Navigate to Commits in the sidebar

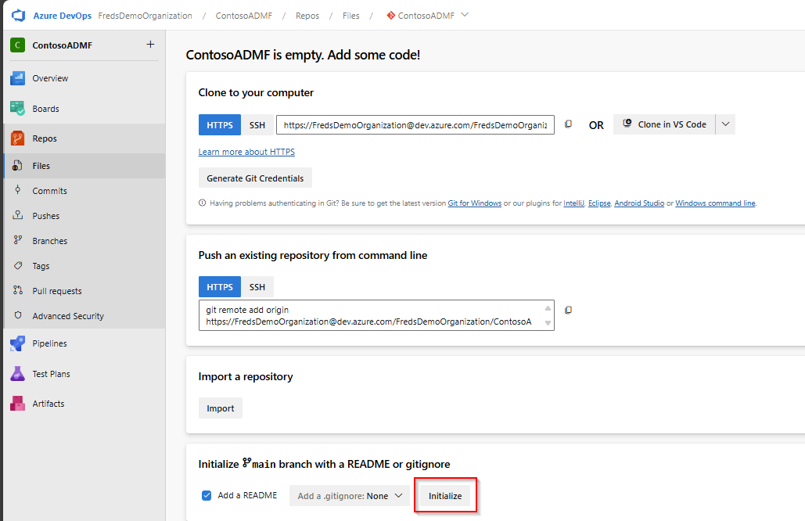[52, 190]
